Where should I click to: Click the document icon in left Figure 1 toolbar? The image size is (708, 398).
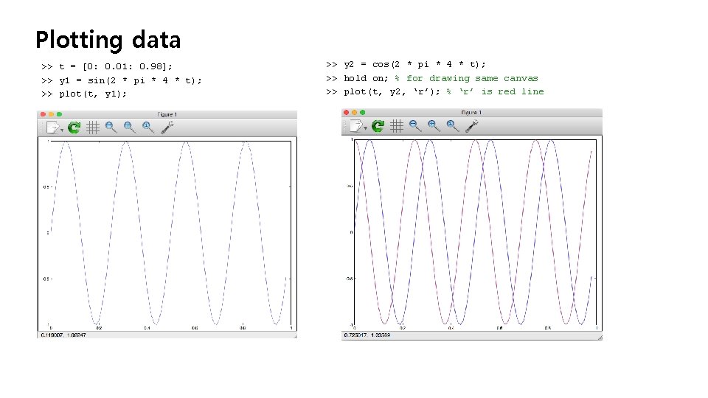[52, 128]
